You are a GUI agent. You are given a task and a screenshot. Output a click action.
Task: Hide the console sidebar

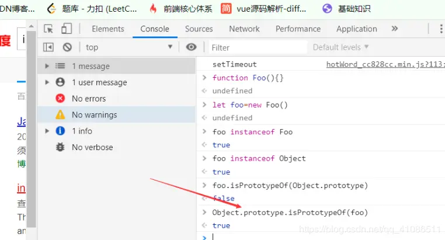point(48,47)
